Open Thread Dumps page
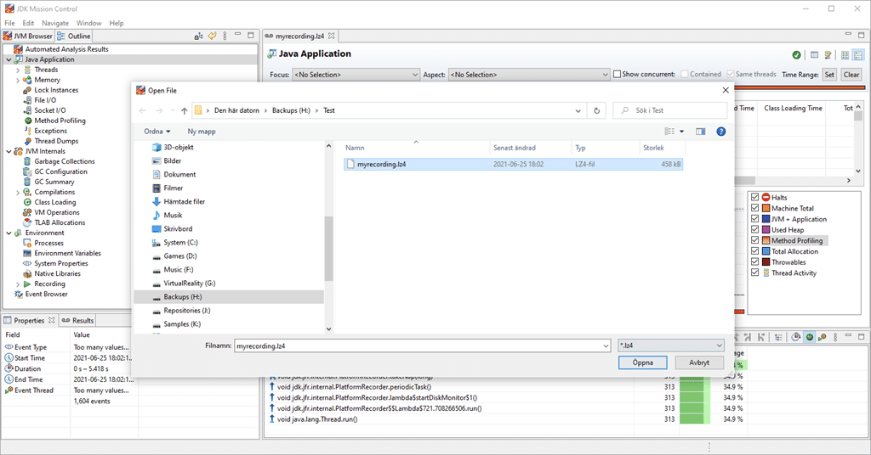The width and height of the screenshot is (871, 455). [x=56, y=141]
